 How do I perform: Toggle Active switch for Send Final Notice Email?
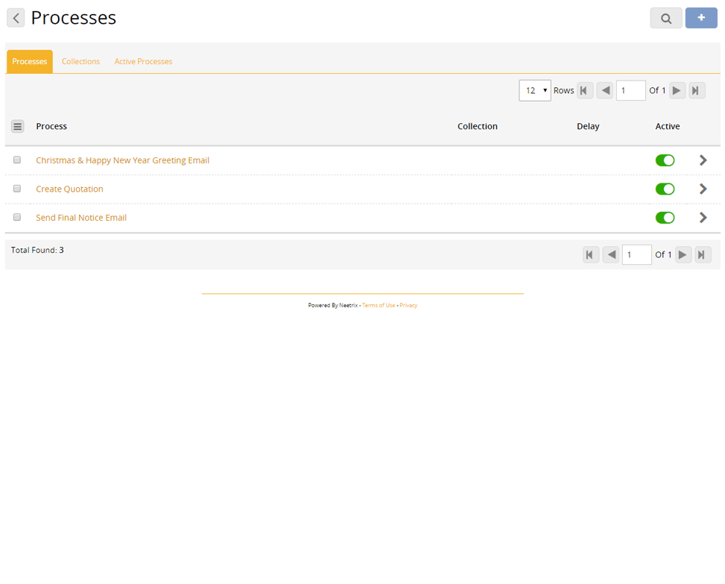[x=665, y=218]
